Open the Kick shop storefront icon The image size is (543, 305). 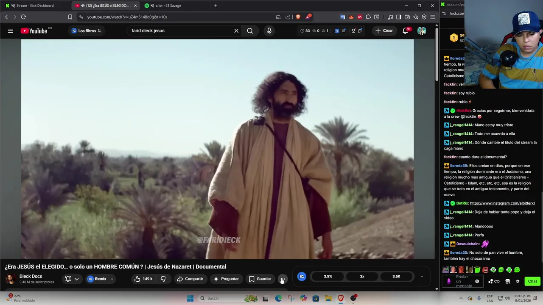[507, 281]
